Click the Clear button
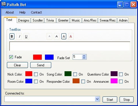 (x=17, y=65)
